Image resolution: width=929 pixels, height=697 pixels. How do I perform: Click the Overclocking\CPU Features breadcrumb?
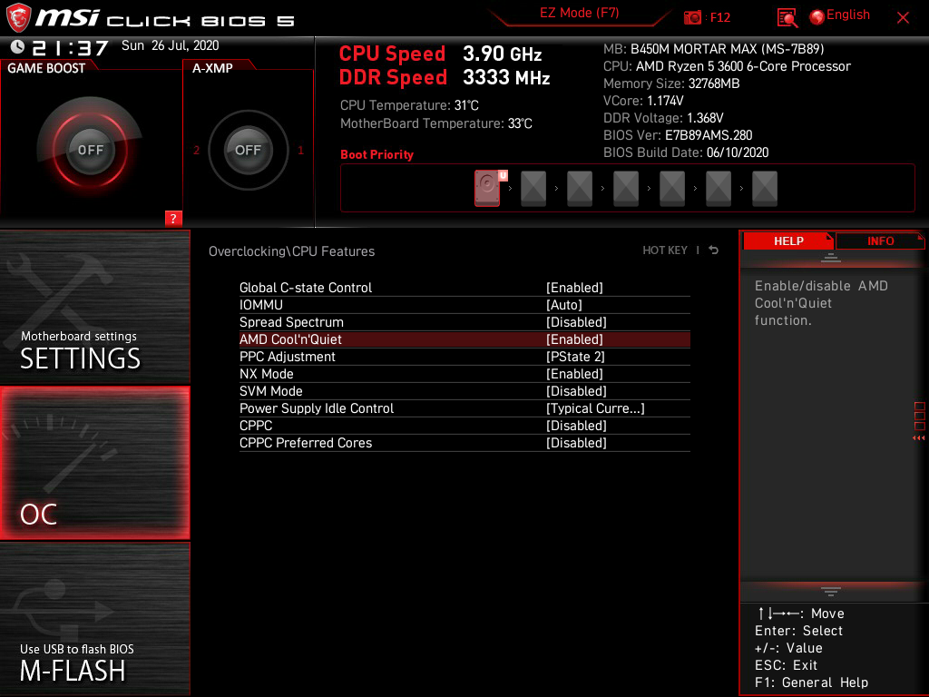pos(291,251)
